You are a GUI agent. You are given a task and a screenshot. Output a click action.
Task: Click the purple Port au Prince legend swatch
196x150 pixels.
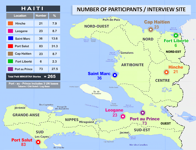pos(10,69)
